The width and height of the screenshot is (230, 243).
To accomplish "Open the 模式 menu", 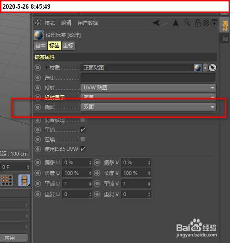I will tap(50, 23).
